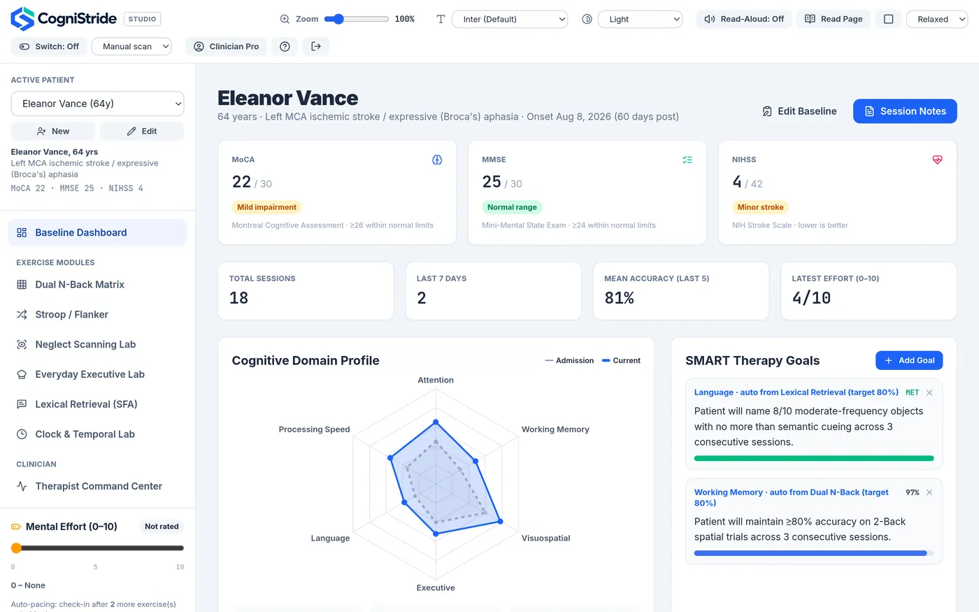Open the Eleanor Vance patient selector
Viewport: 979px width, 612px height.
tap(97, 104)
